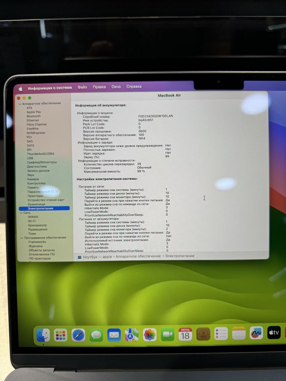
Task: Select Звук in the sidebar
Action: point(31,175)
